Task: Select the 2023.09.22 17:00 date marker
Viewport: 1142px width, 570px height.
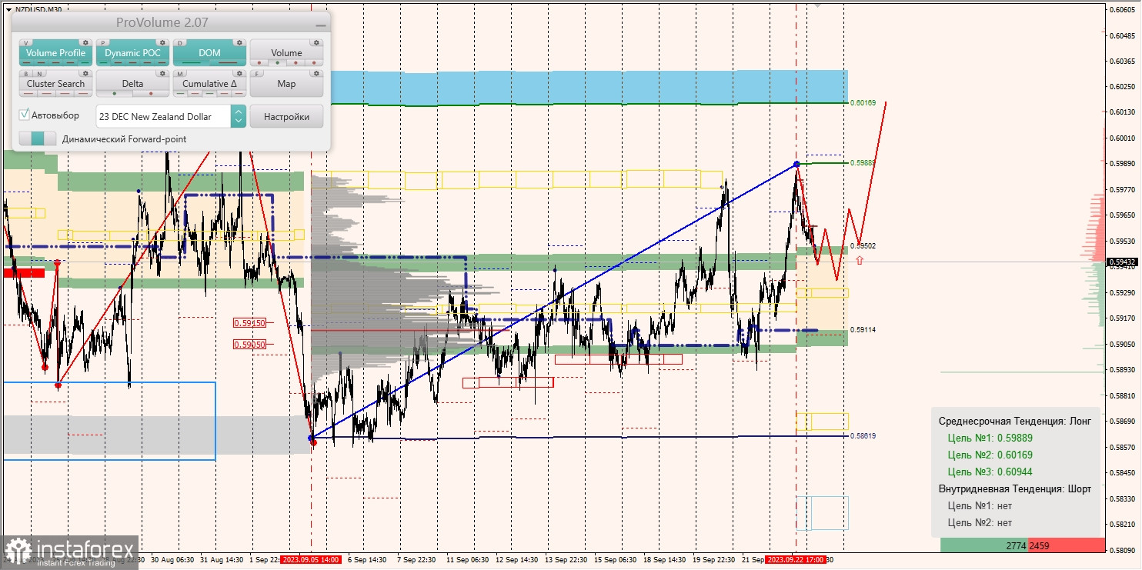Action: (796, 560)
